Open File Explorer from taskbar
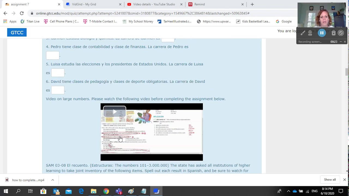Screen dimensions: 349x196 coord(94,191)
